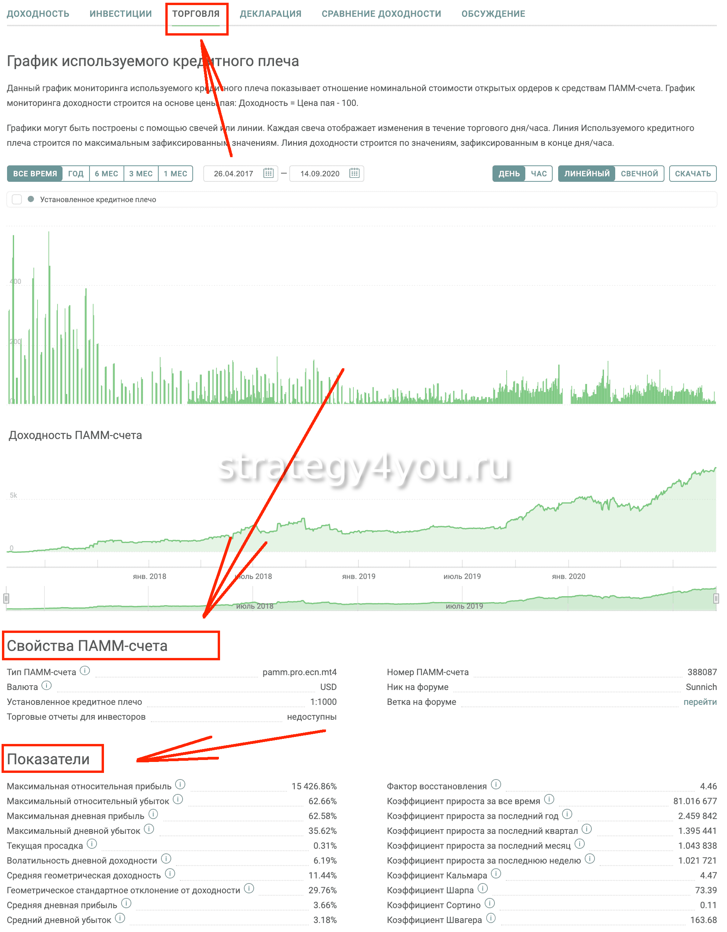The width and height of the screenshot is (727, 932).
Task: Click the start date field 26.04.2017
Action: [x=233, y=174]
